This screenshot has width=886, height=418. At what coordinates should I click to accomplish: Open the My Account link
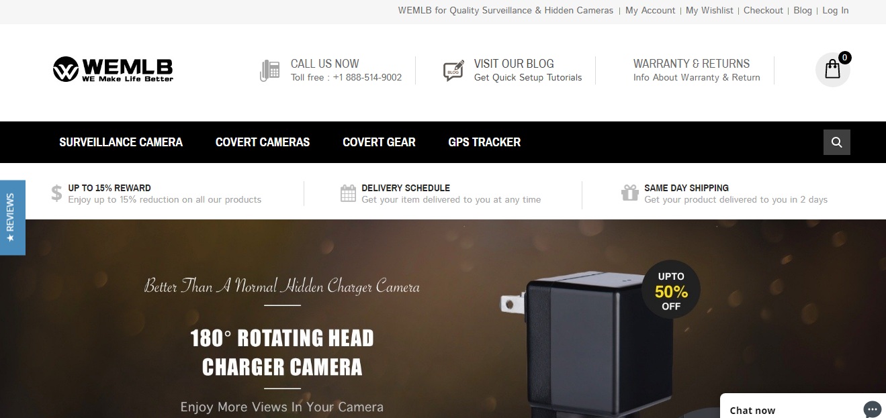[650, 10]
